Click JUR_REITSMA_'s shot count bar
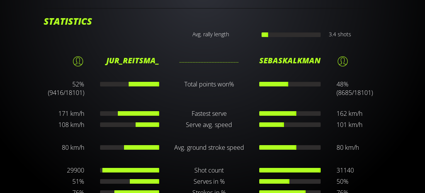The height and width of the screenshot is (193, 425). (129, 170)
